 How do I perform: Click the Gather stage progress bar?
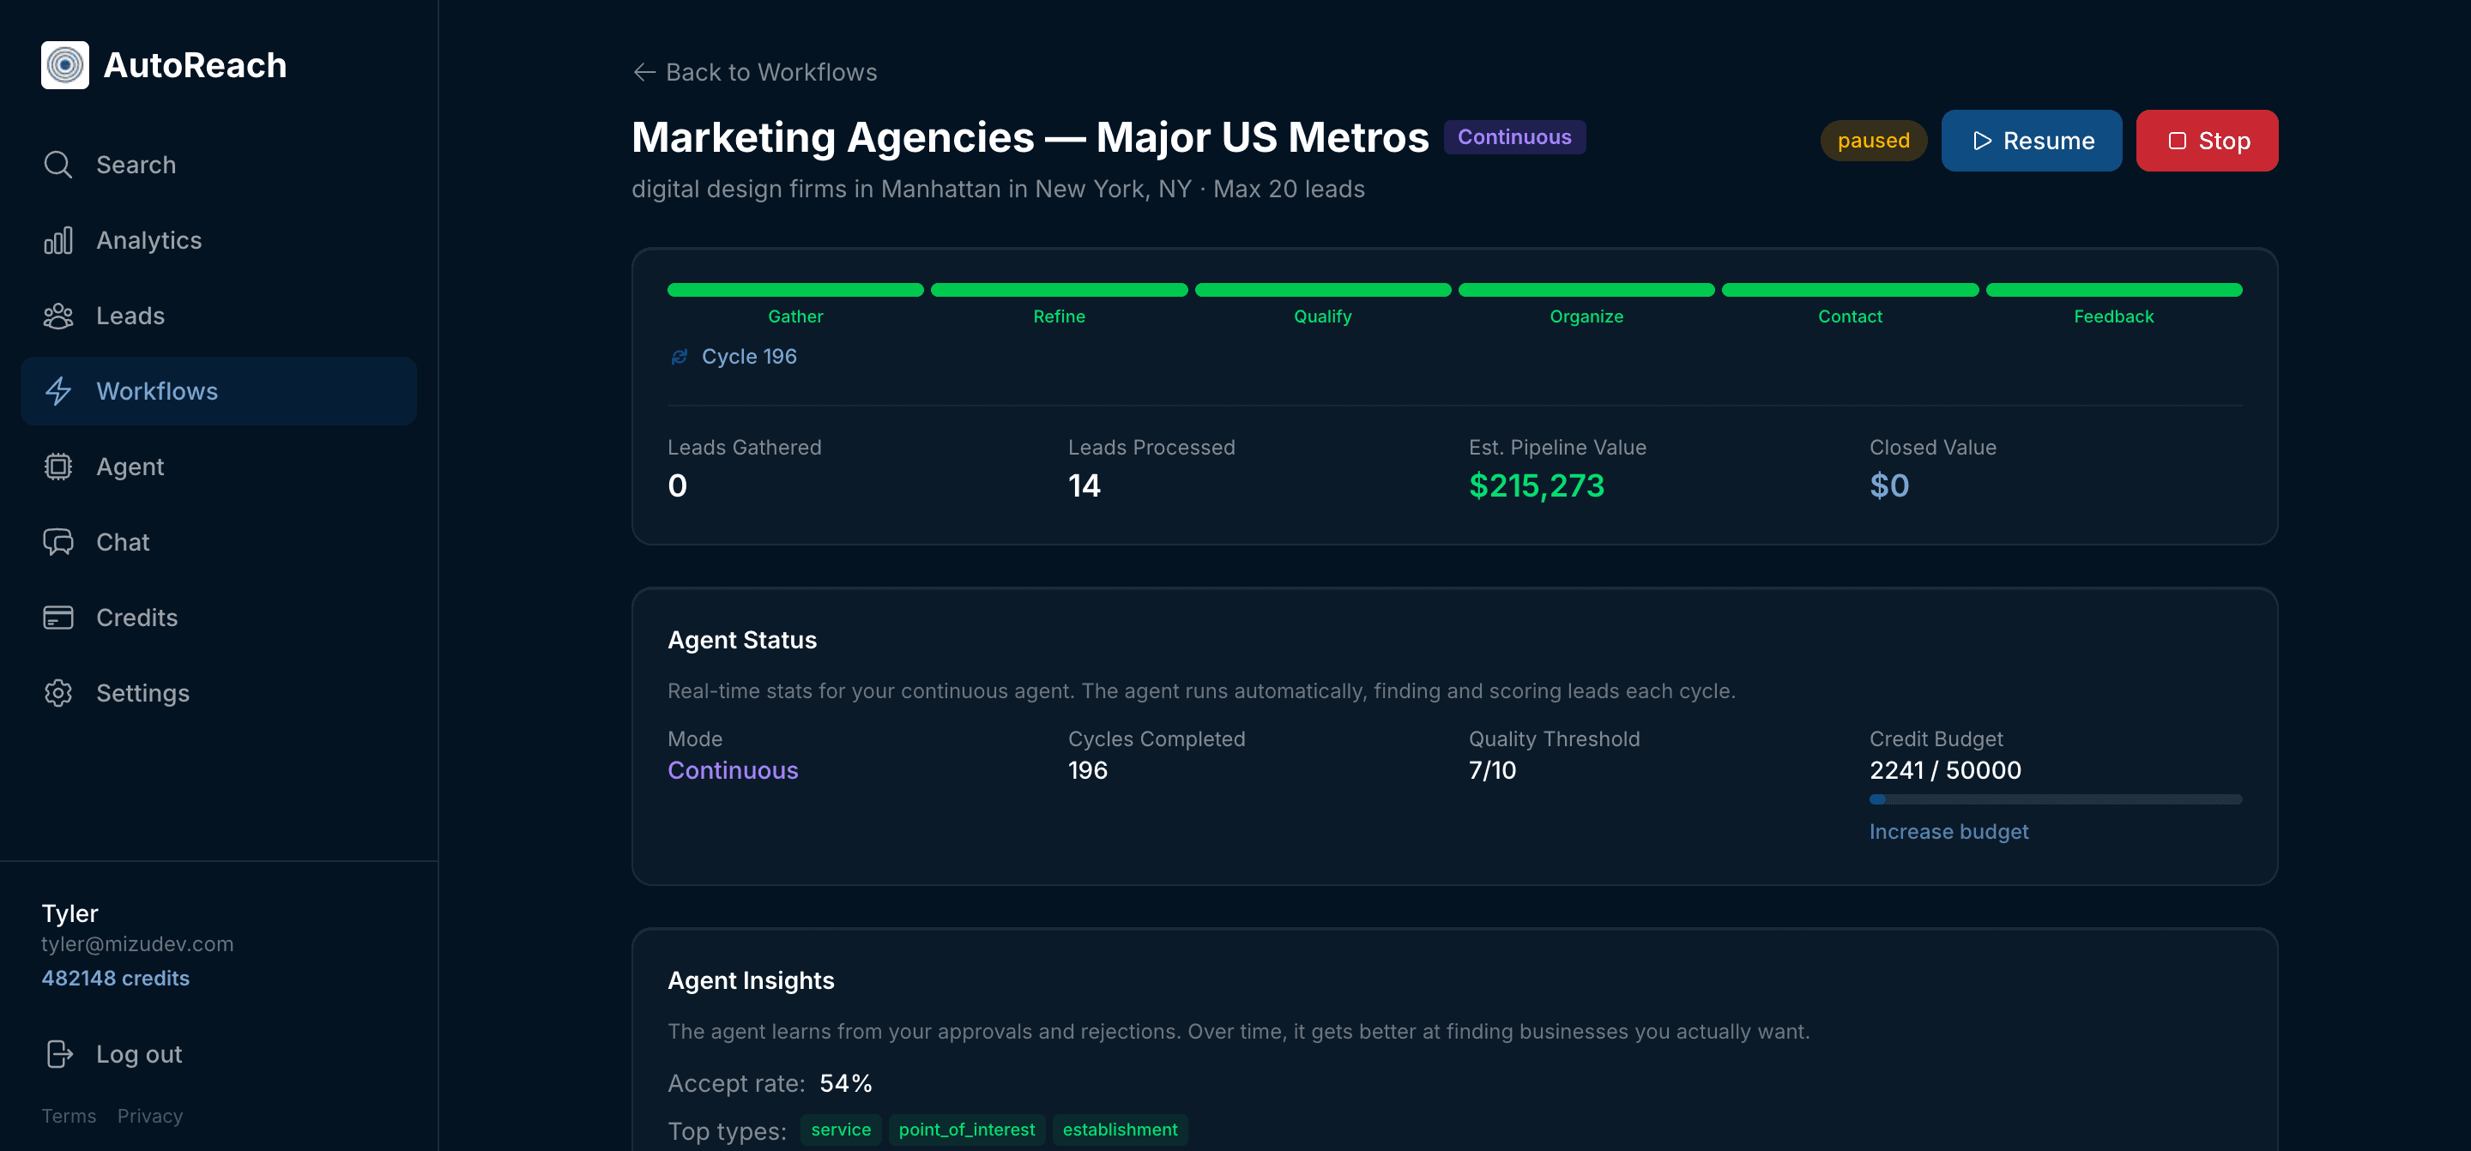[x=794, y=290]
